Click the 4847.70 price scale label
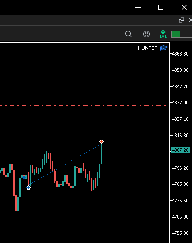This screenshot has width=192, height=243. click(x=180, y=87)
